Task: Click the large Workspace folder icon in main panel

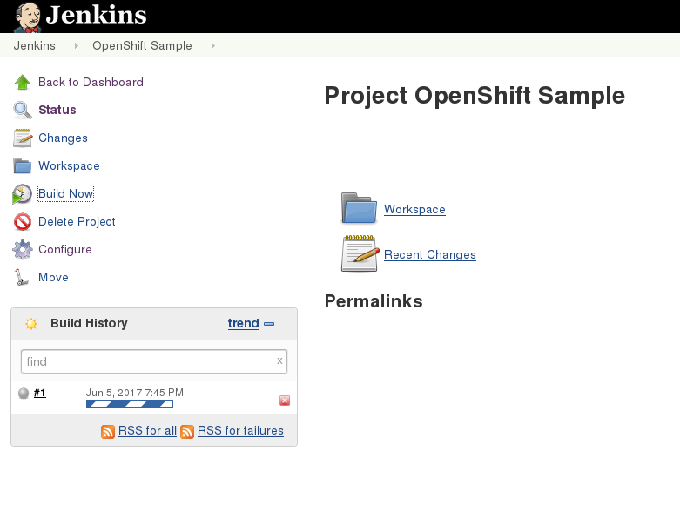Action: 359,208
